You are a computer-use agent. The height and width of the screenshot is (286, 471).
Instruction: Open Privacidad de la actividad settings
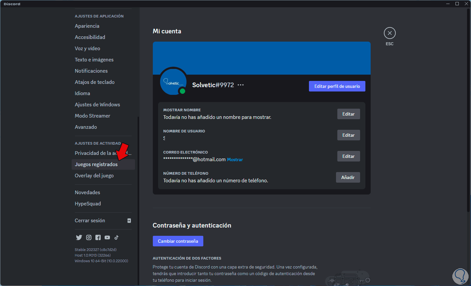[x=103, y=153]
